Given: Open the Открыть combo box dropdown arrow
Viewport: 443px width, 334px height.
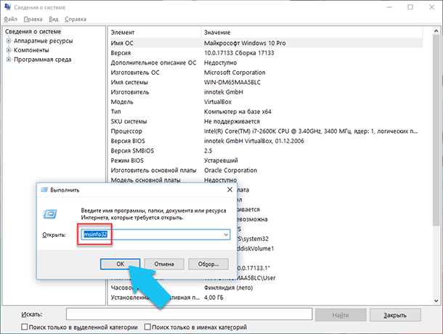Looking at the screenshot, I should point(226,235).
